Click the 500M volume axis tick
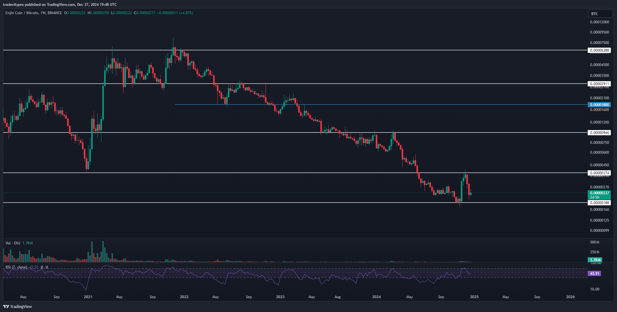 tap(595, 242)
